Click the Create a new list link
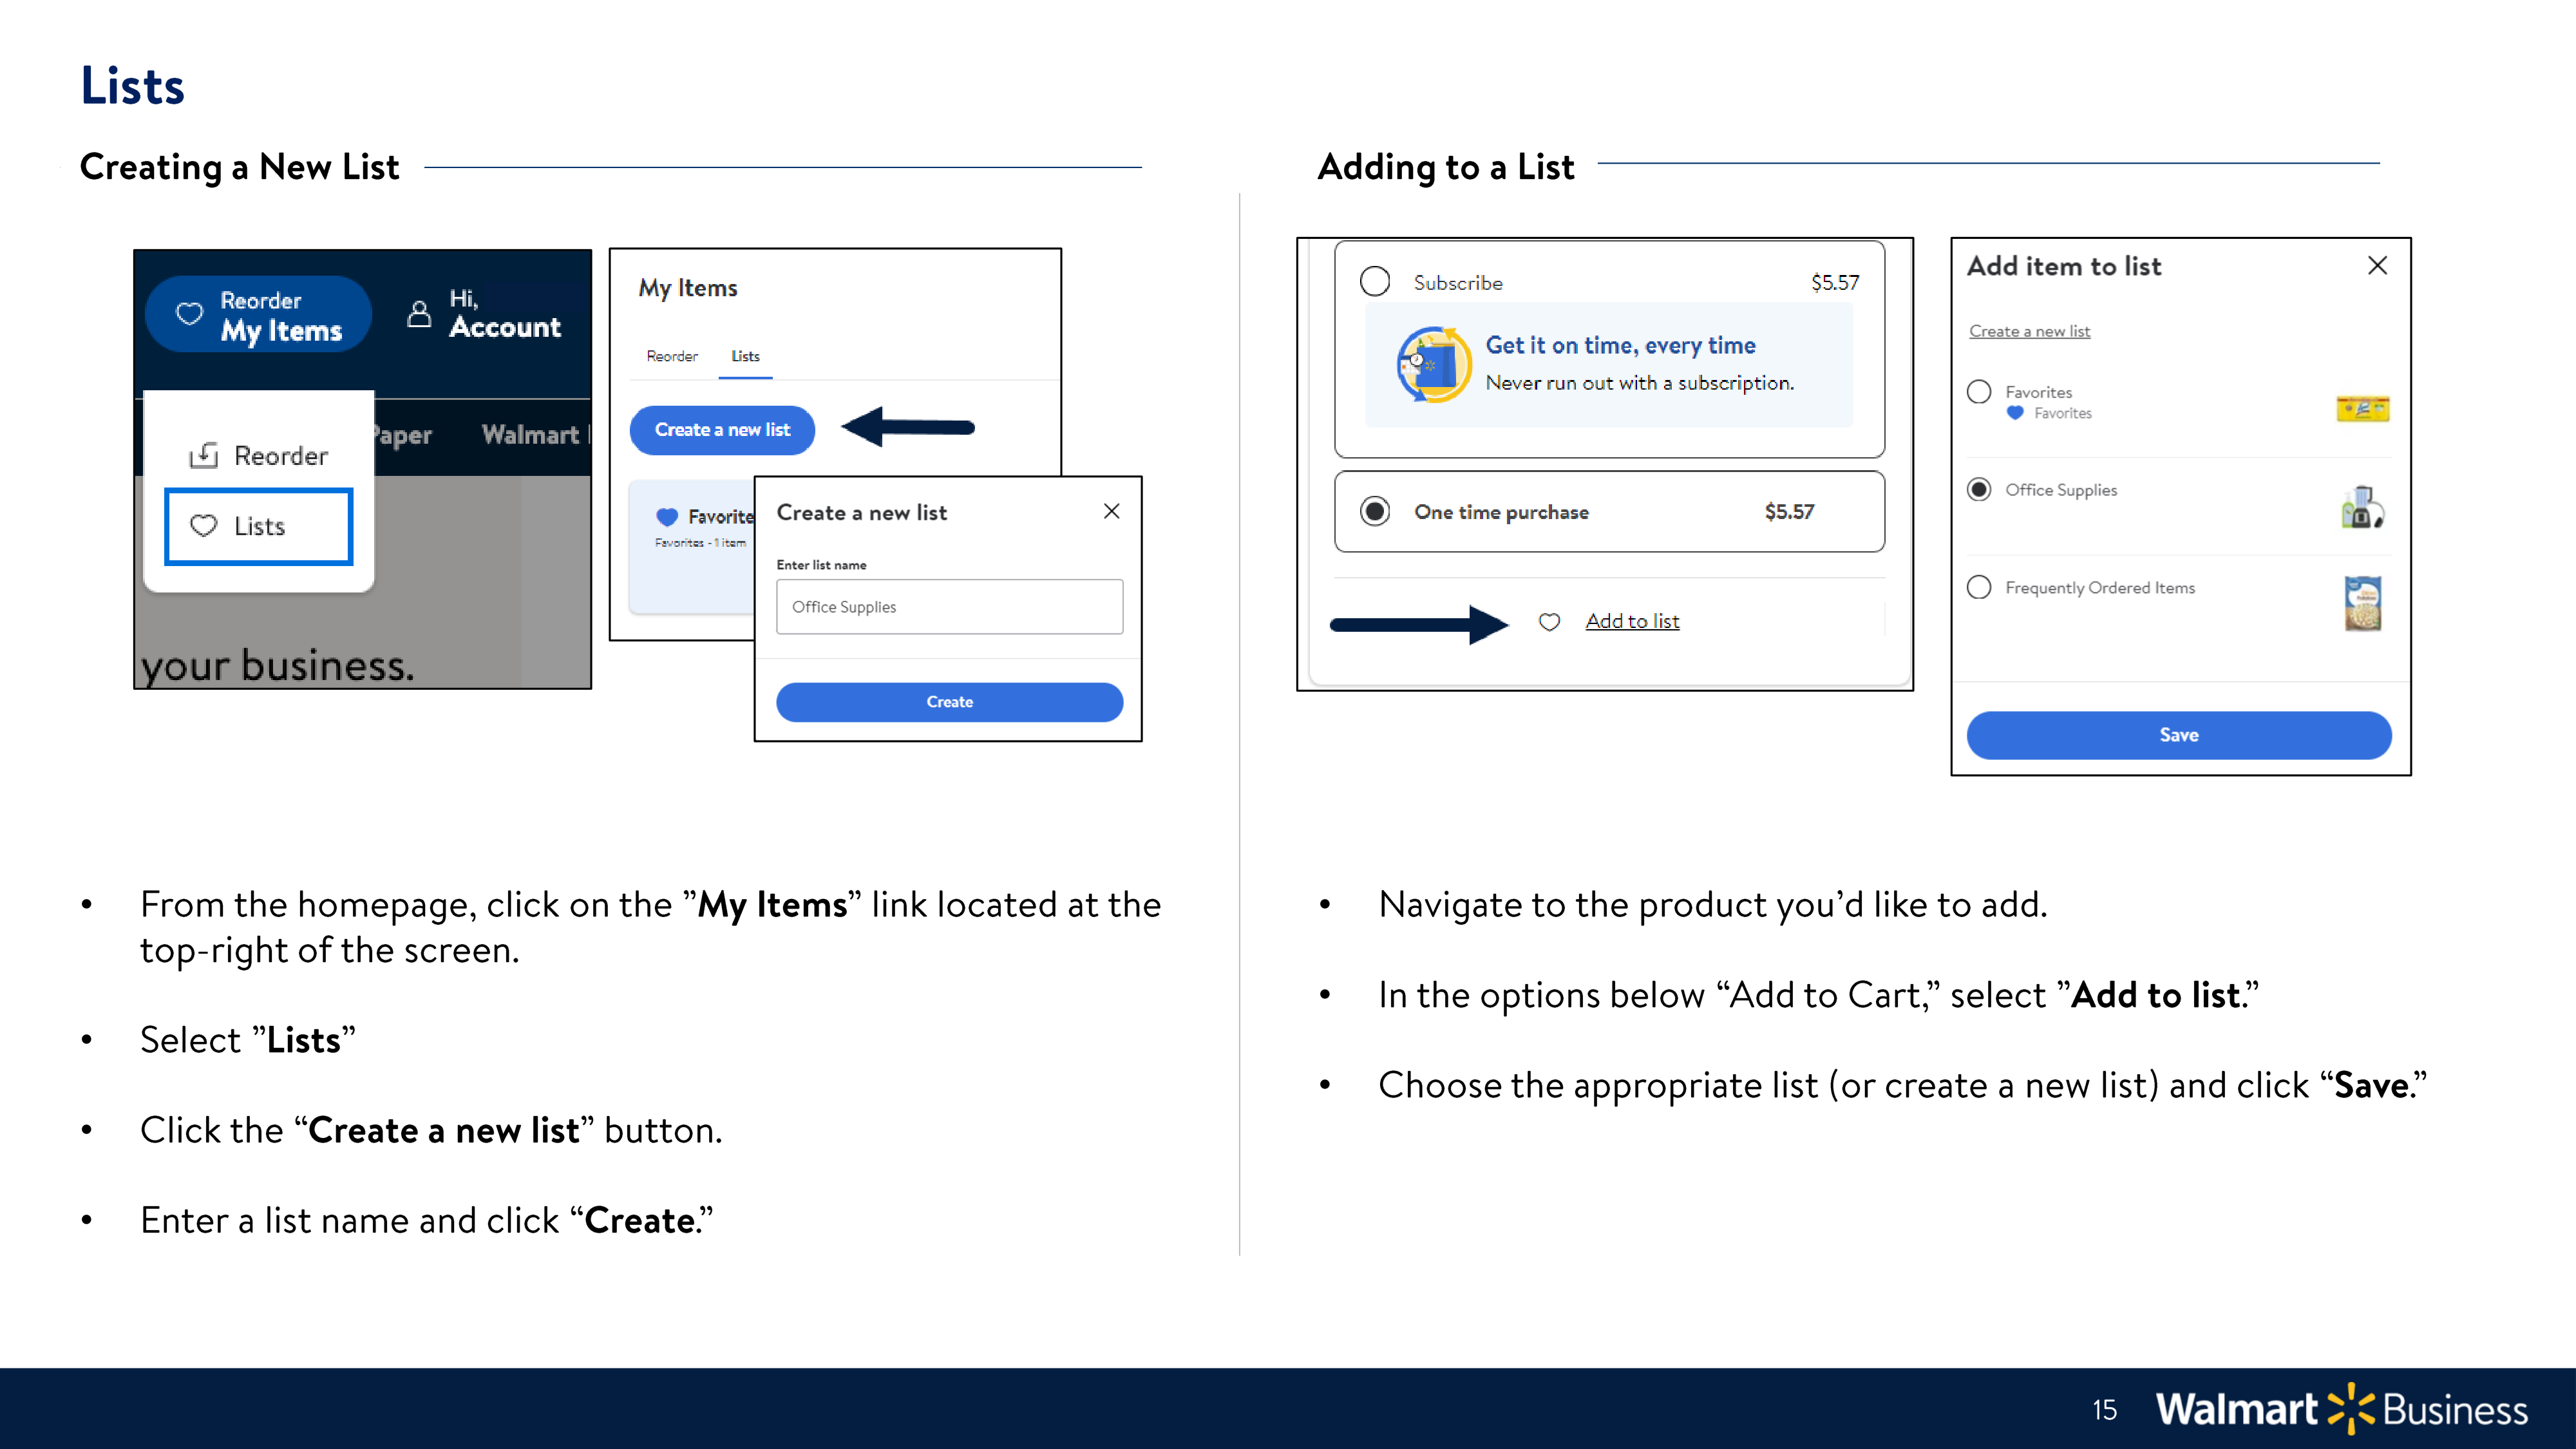The image size is (2576, 1449). [2029, 331]
